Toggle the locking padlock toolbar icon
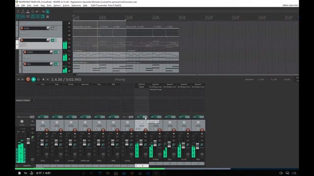 pyautogui.click(x=48, y=16)
